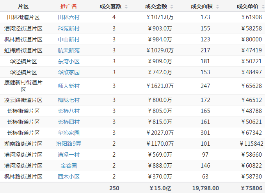Select 枫林路街道片区 in 西木小区 row

tap(23, 177)
